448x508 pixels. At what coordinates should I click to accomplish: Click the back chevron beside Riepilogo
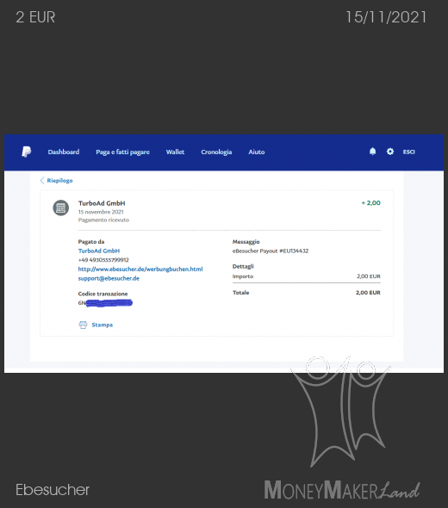(x=42, y=181)
